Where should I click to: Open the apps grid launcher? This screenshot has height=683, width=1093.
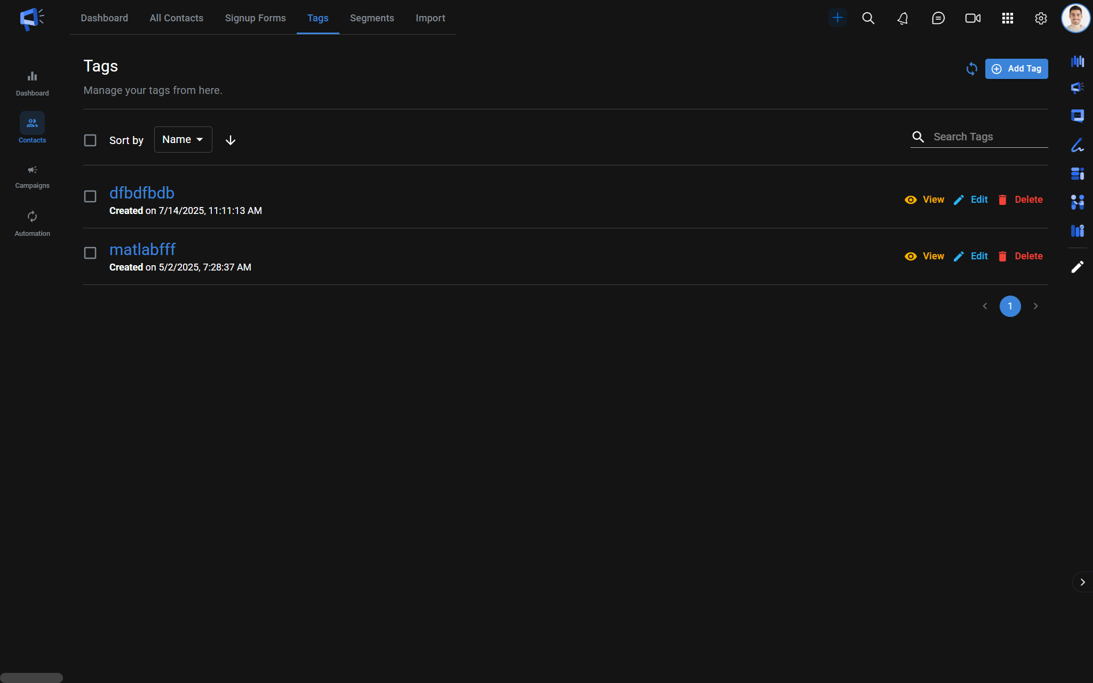coord(1007,19)
